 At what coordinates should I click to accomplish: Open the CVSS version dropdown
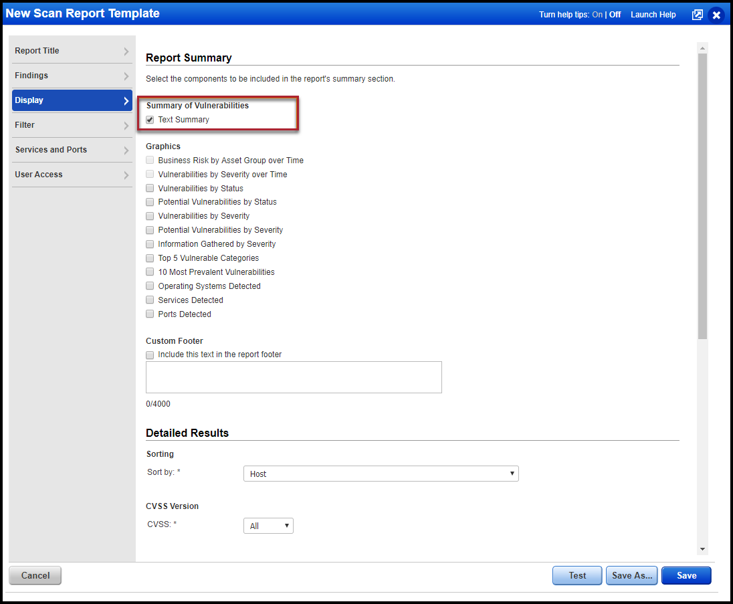(268, 525)
